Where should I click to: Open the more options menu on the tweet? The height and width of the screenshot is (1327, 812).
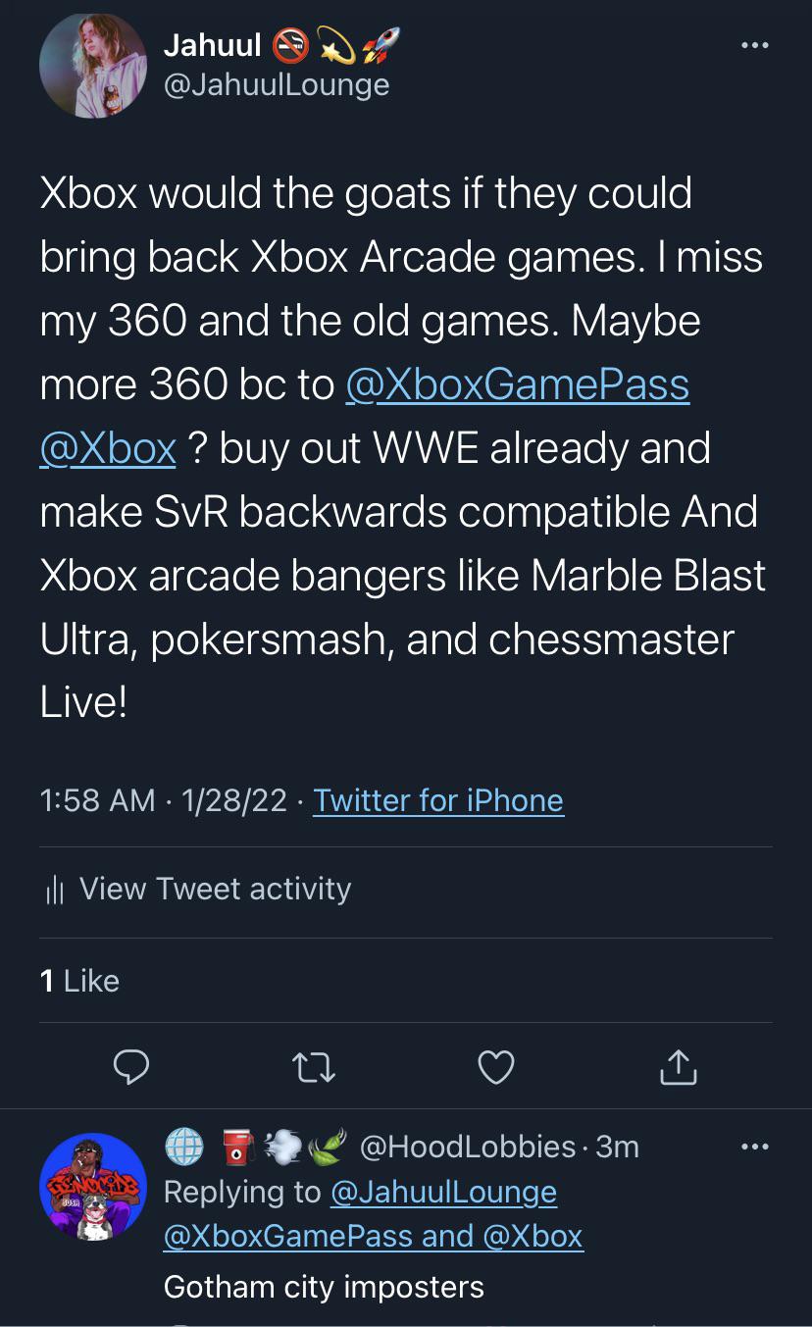point(755,44)
